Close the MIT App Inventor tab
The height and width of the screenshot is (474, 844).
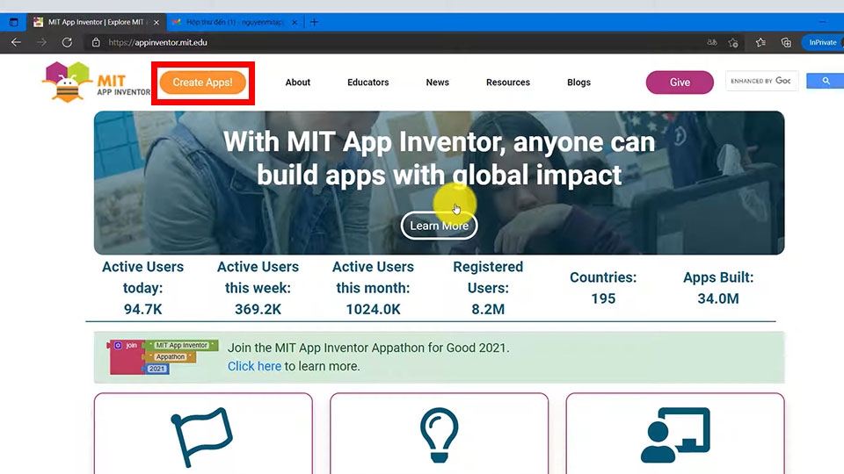pos(156,23)
